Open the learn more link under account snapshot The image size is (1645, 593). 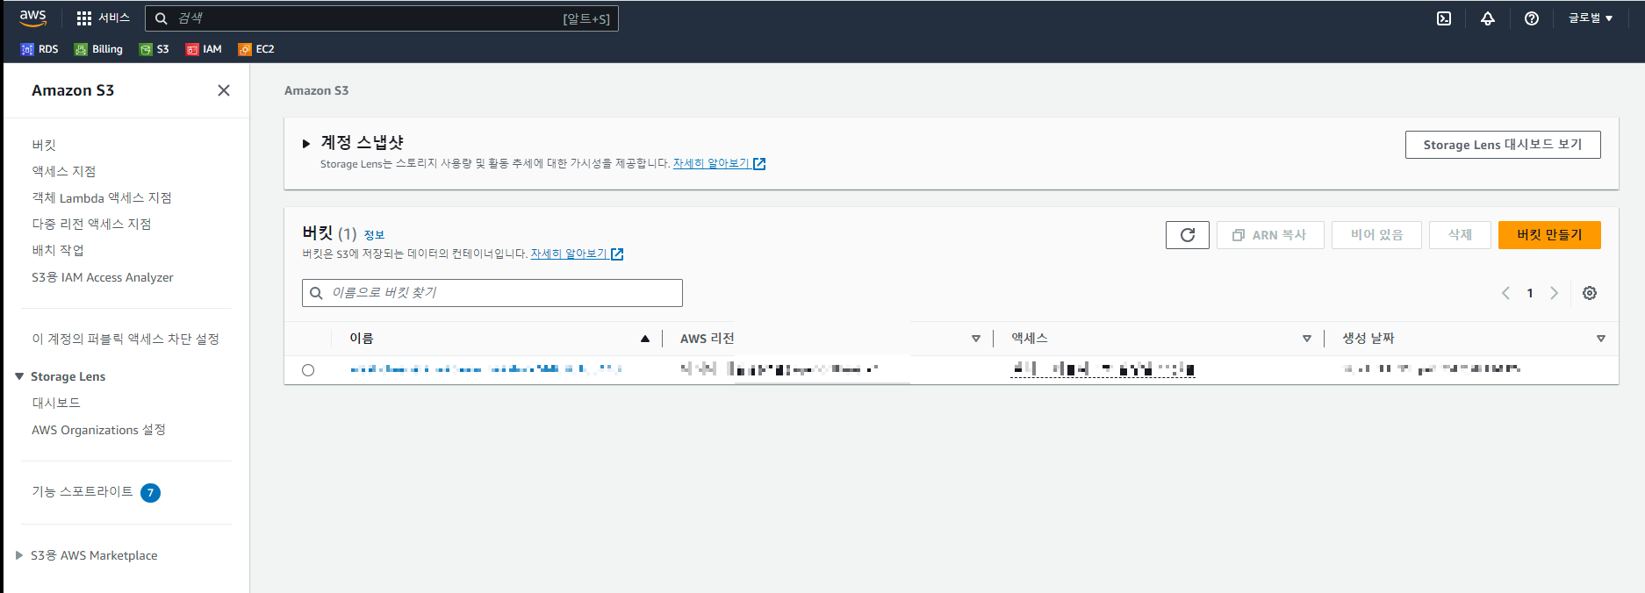tap(719, 164)
